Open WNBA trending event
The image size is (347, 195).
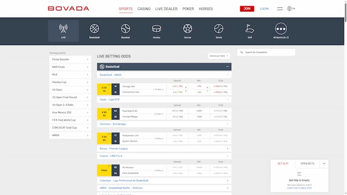click(x=70, y=135)
